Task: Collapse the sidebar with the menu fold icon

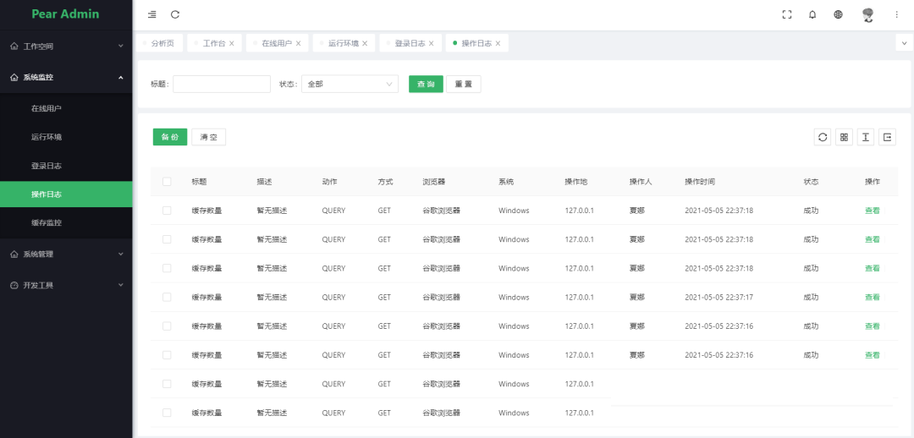Action: [x=151, y=14]
